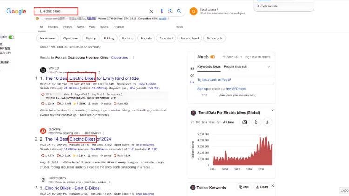This screenshot has height=196, width=349.
Task: Clear the search box with the X icon
Action: click(x=151, y=11)
